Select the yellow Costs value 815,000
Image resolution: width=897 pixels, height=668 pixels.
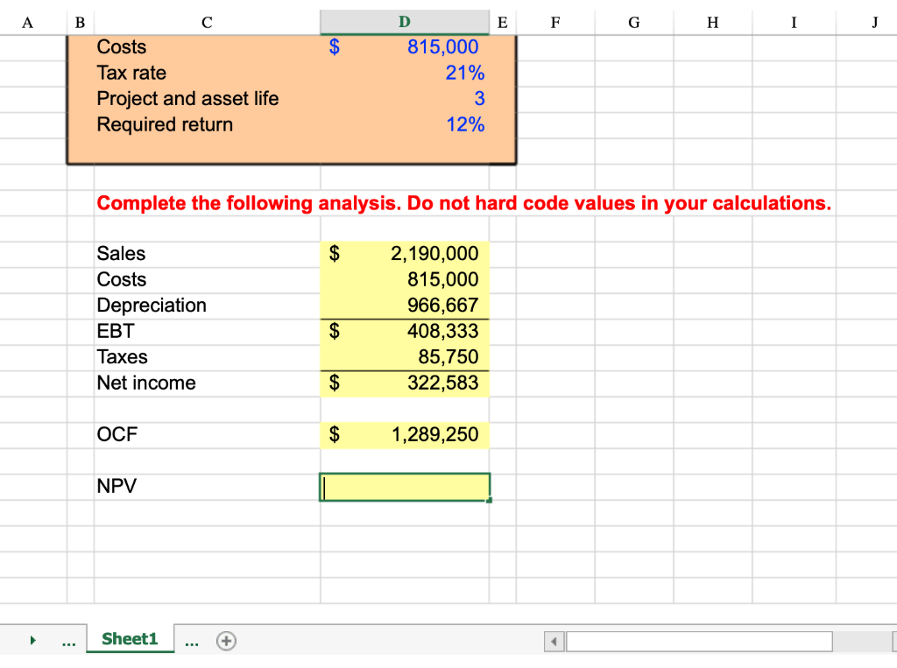pos(405,279)
